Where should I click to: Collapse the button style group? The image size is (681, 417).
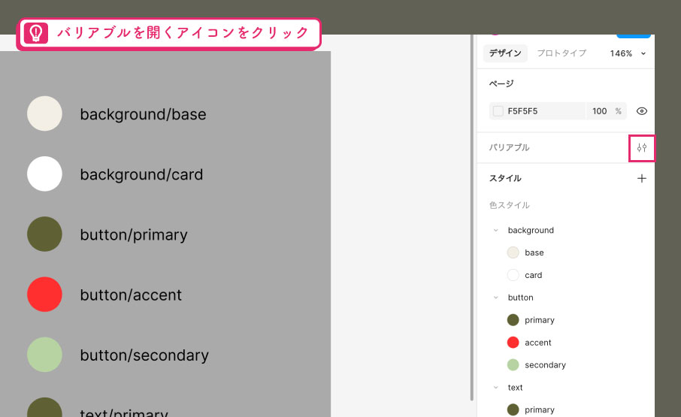coord(495,298)
